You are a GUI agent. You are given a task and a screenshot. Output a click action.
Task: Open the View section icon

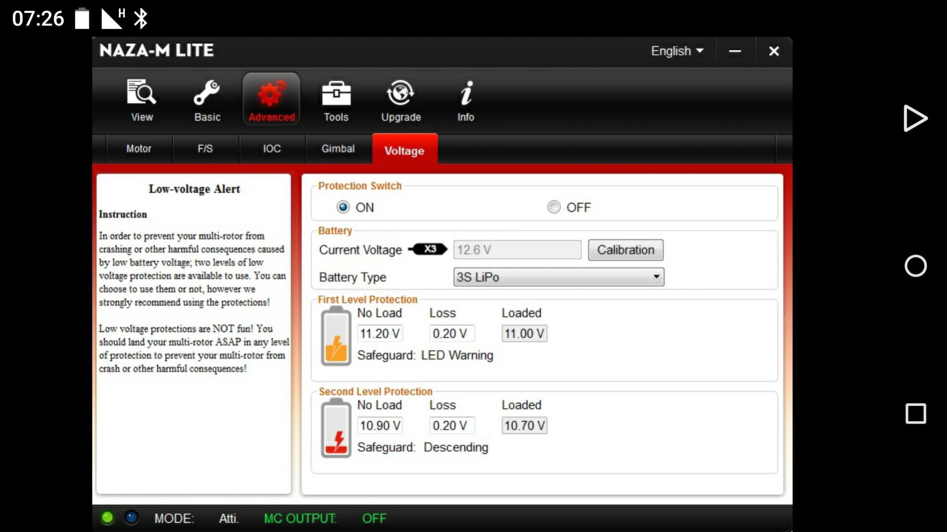pyautogui.click(x=142, y=100)
